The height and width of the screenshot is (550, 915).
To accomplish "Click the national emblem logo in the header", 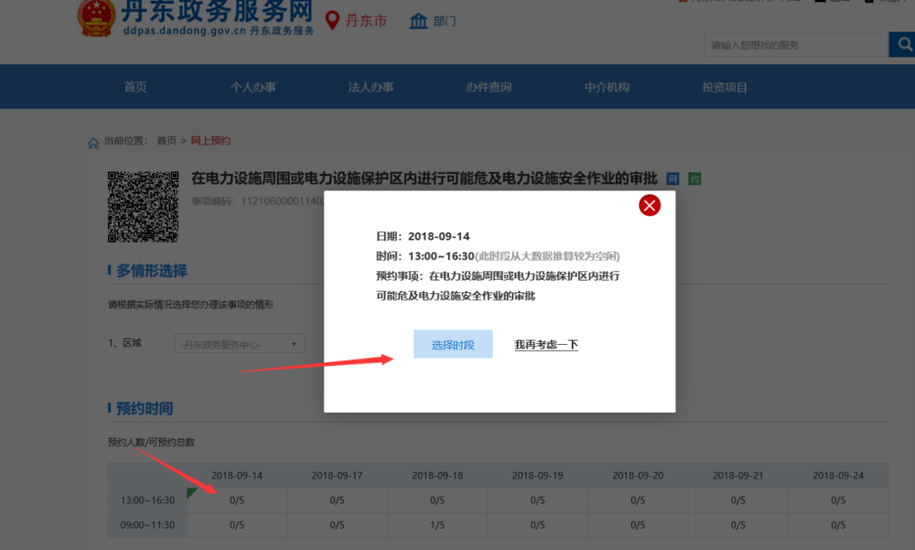I will 95,17.
